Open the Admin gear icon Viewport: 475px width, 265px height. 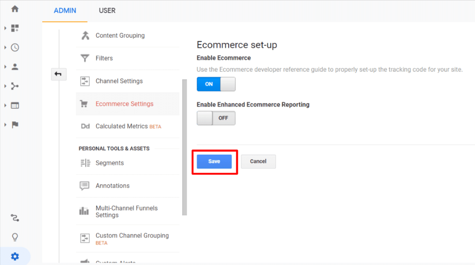[15, 256]
